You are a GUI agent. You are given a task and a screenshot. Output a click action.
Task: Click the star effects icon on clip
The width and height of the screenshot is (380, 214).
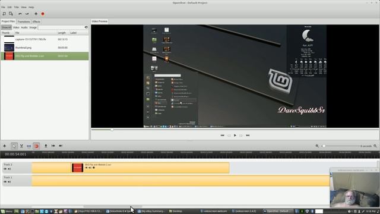coord(94,168)
